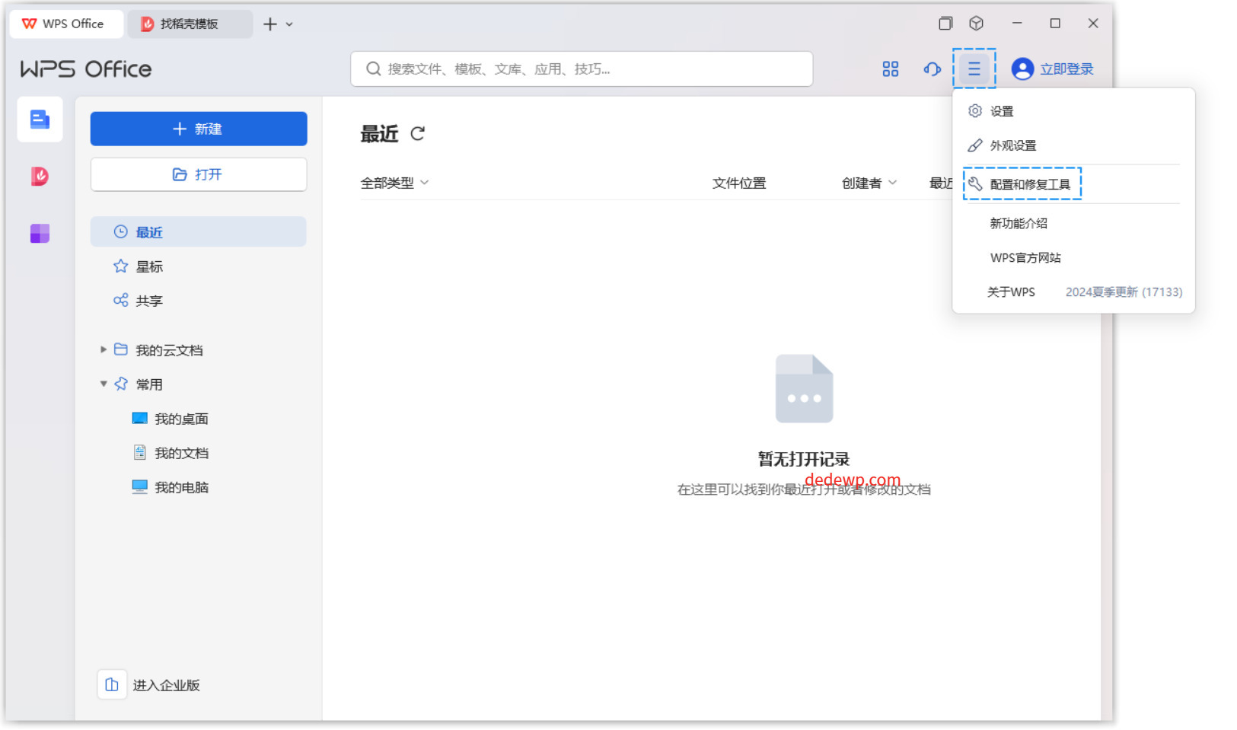The image size is (1237, 730).
Task: Click the window layout icon in title bar
Action: point(945,24)
